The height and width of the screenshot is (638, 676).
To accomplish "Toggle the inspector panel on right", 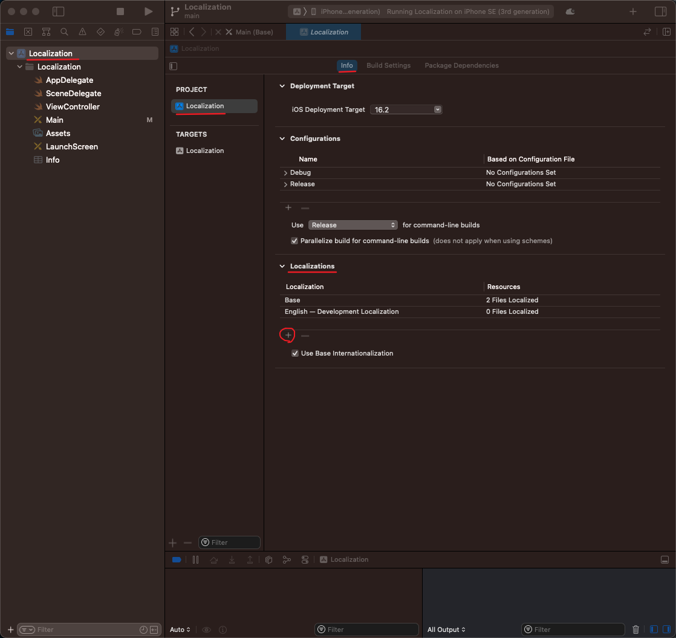I will (660, 11).
